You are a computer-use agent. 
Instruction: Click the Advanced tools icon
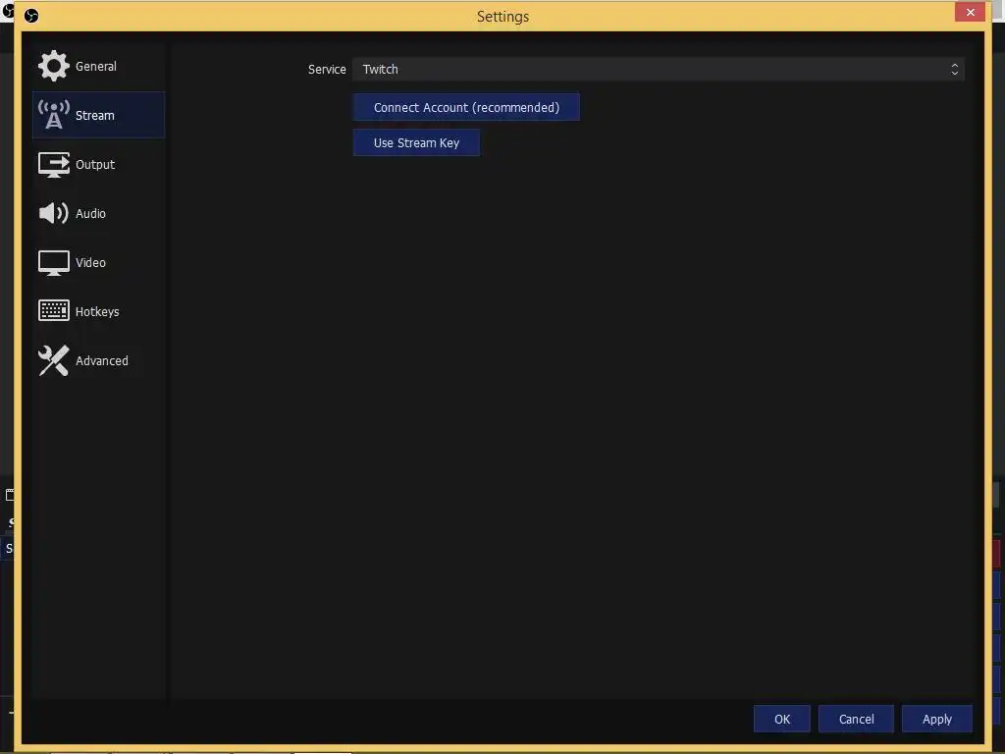pos(53,361)
